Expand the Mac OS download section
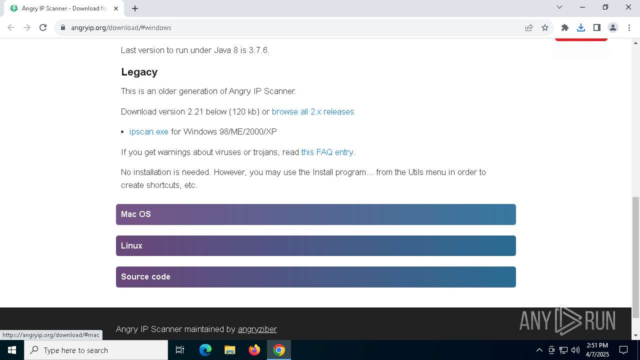The width and height of the screenshot is (640, 360). tap(316, 214)
